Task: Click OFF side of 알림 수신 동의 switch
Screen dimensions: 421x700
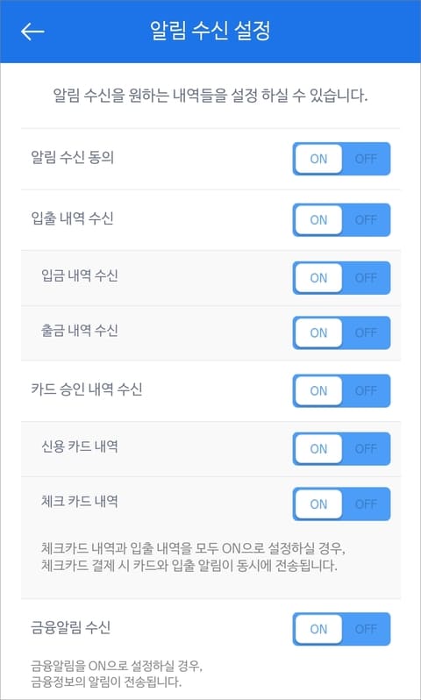Action: pyautogui.click(x=366, y=159)
